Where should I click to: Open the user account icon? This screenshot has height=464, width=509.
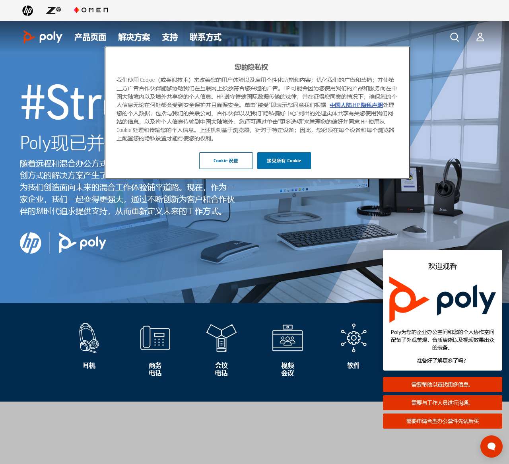[x=480, y=37]
